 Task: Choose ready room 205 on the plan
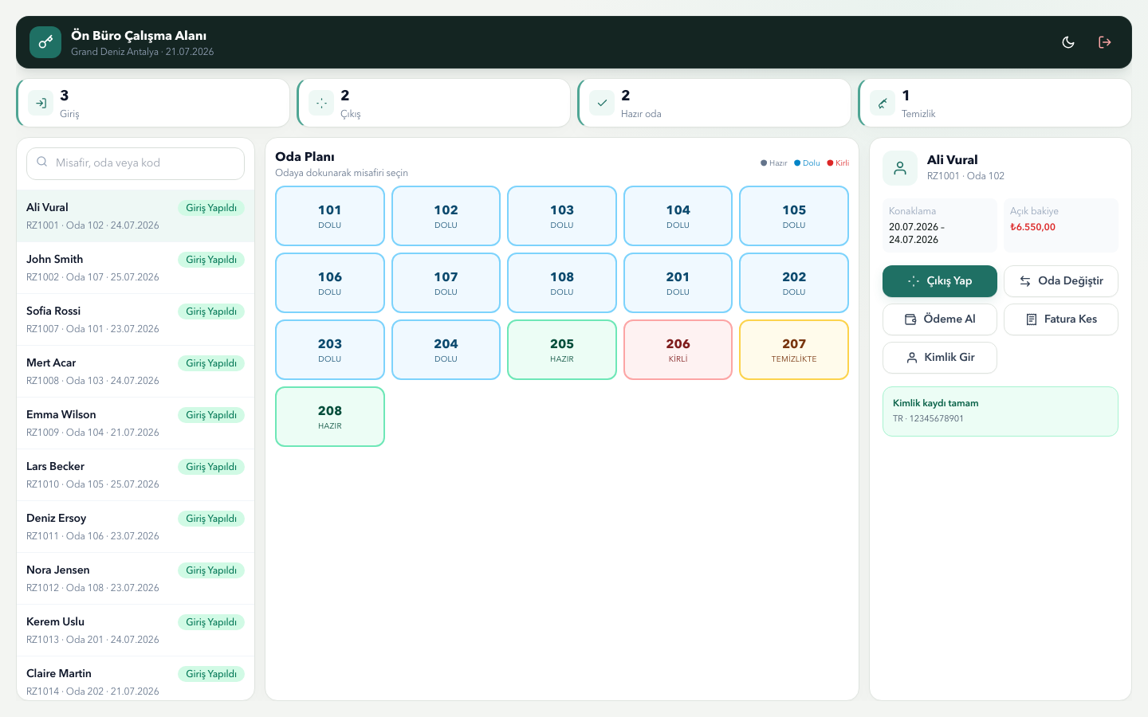(x=562, y=350)
